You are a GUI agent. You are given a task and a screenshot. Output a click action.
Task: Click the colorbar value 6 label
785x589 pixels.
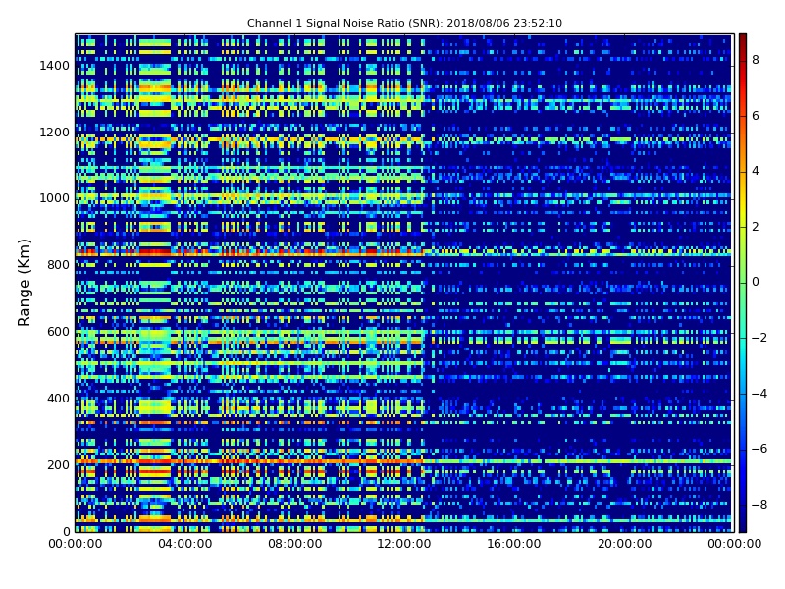click(x=756, y=116)
